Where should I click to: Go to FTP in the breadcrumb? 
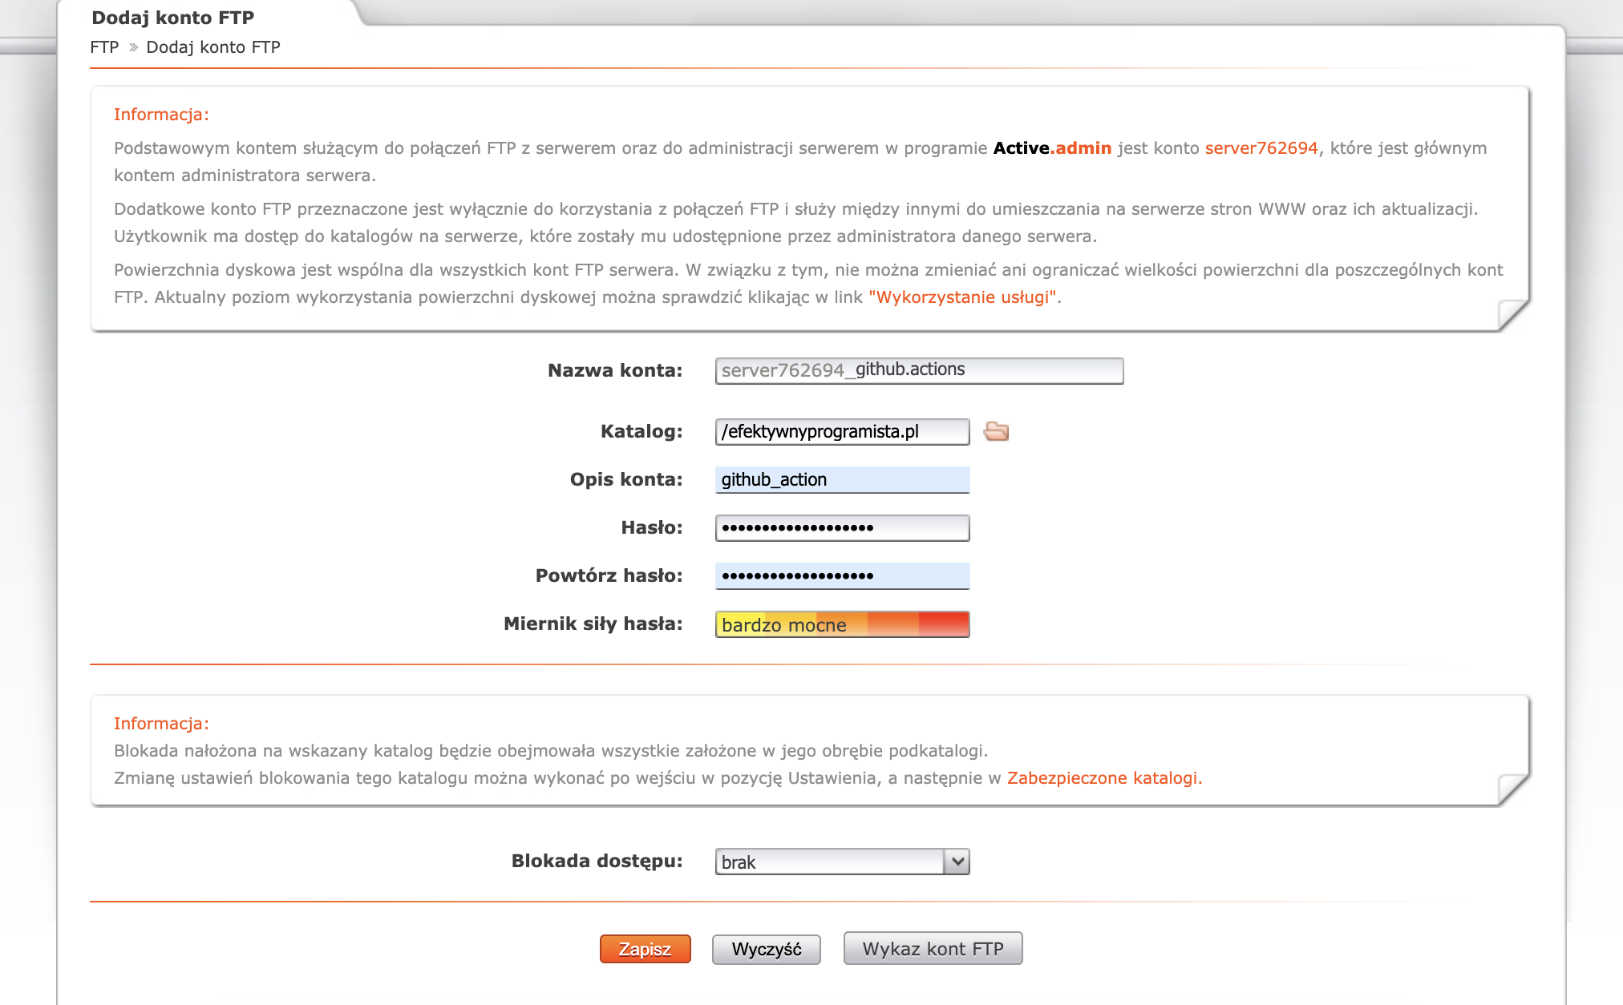pyautogui.click(x=104, y=47)
